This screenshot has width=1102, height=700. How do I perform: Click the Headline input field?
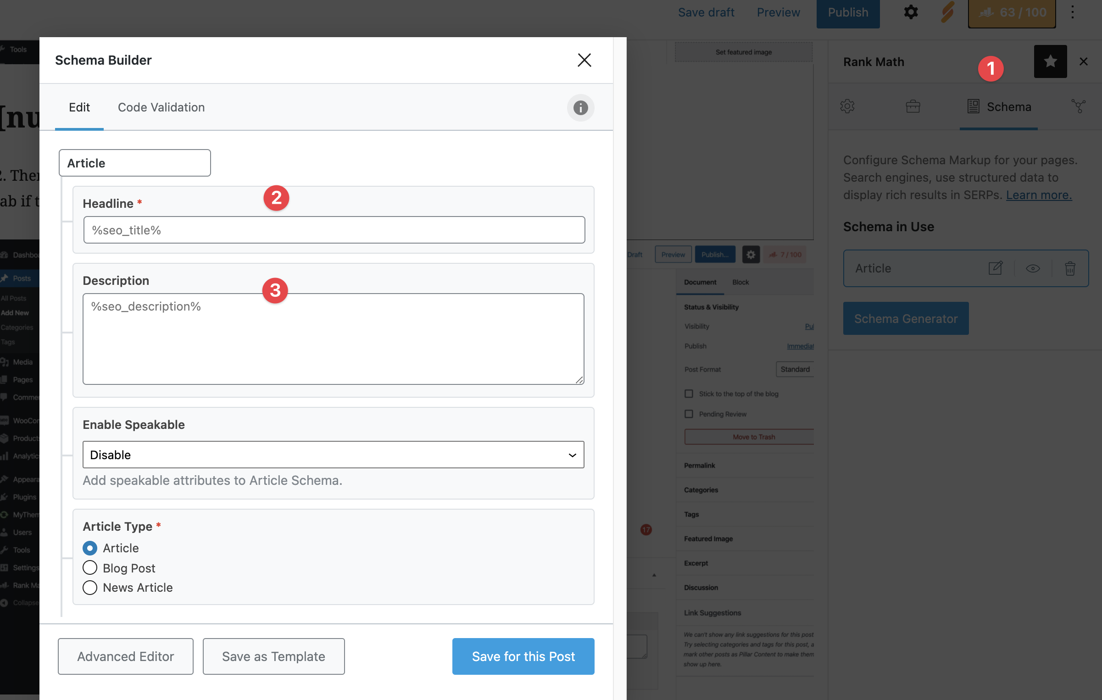(333, 229)
